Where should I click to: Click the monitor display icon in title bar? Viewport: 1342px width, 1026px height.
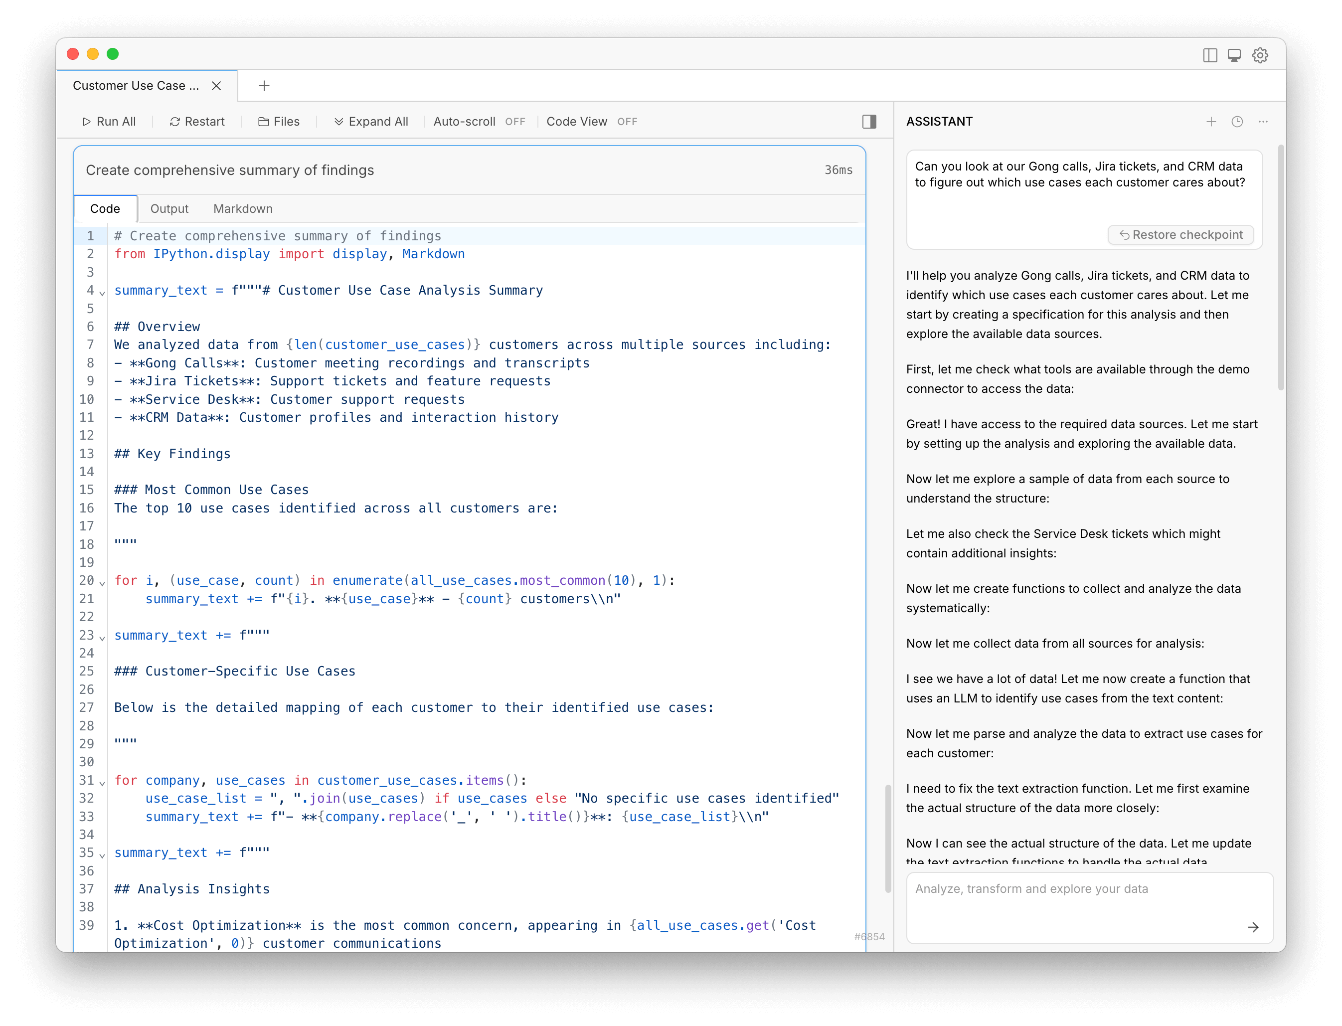tap(1234, 55)
